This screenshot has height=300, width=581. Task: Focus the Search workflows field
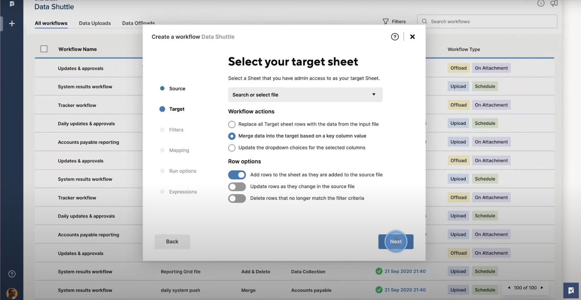pos(487,21)
